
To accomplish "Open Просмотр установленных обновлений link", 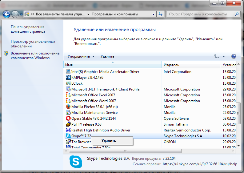I will coord(33,44).
